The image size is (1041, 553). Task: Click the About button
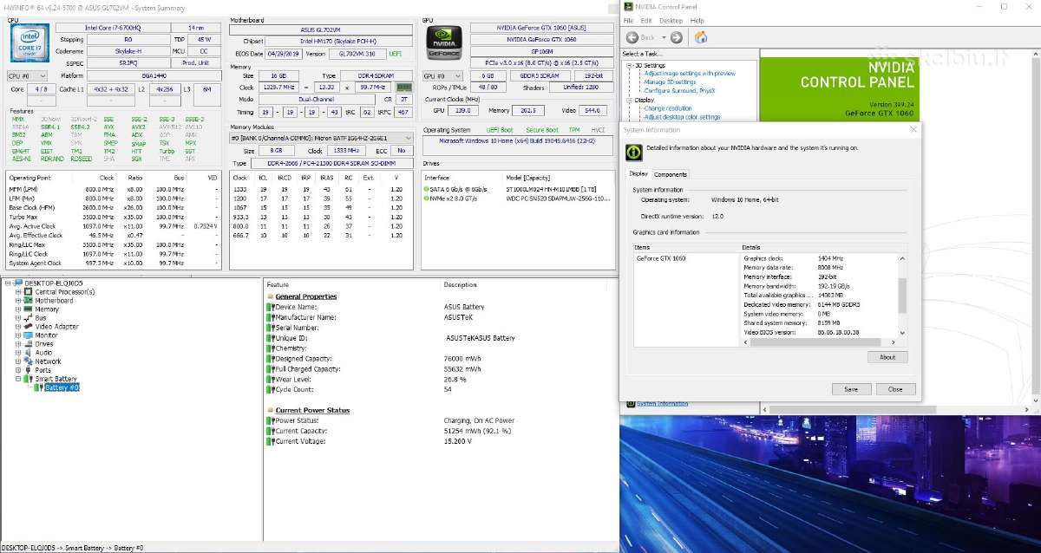coord(887,357)
